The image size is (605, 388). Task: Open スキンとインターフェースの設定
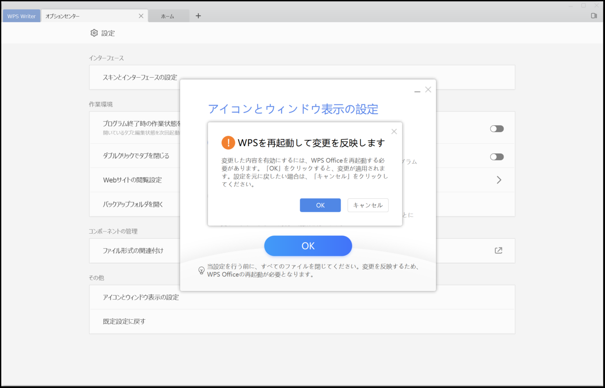point(302,77)
